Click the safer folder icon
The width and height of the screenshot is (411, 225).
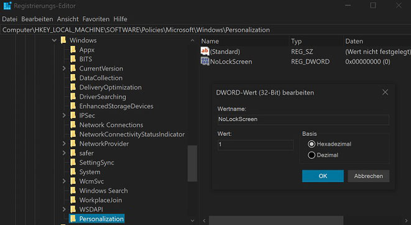(73, 153)
